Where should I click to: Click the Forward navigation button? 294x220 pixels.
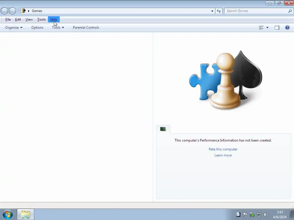12,11
